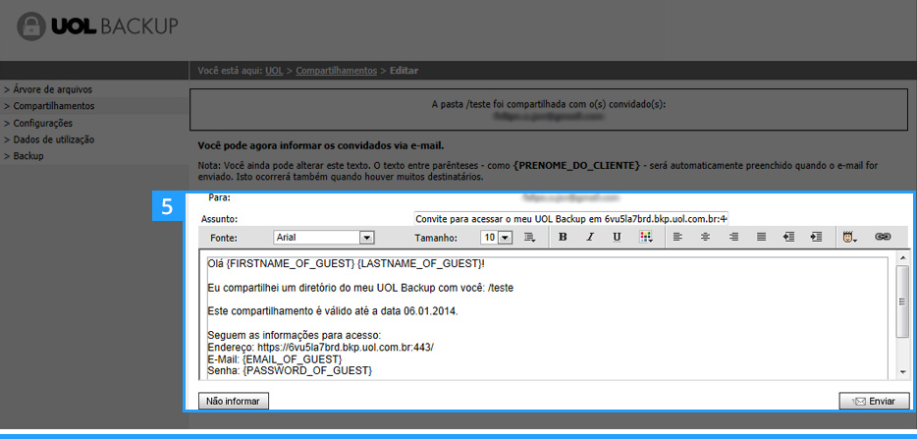Open the emoticon smiley picker
The height and width of the screenshot is (439, 917).
tap(849, 237)
